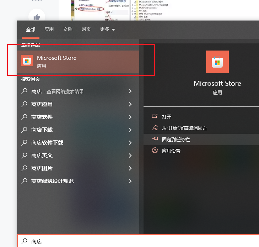Screen dimensions: 259x247
Task: Expand the 商店下载 chevron
Action: point(130,130)
